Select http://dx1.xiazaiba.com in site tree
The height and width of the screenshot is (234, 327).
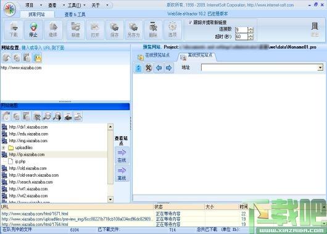point(28,127)
